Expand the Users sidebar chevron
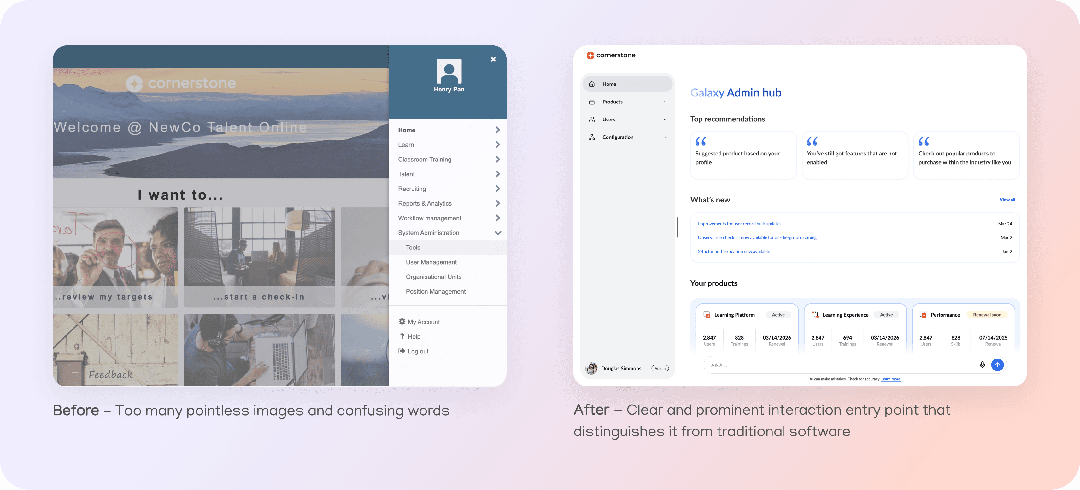1080x490 pixels. (665, 120)
